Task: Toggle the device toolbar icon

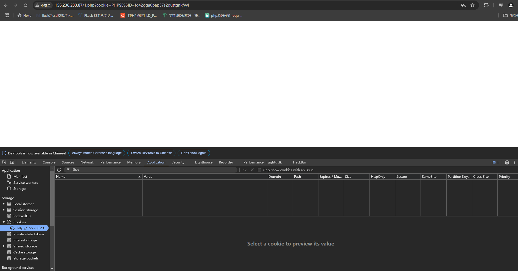Action: click(12, 162)
